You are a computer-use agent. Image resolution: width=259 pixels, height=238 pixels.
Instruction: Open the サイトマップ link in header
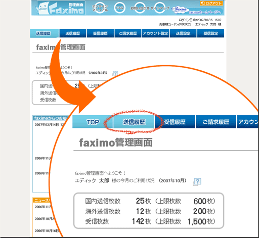(x=160, y=8)
